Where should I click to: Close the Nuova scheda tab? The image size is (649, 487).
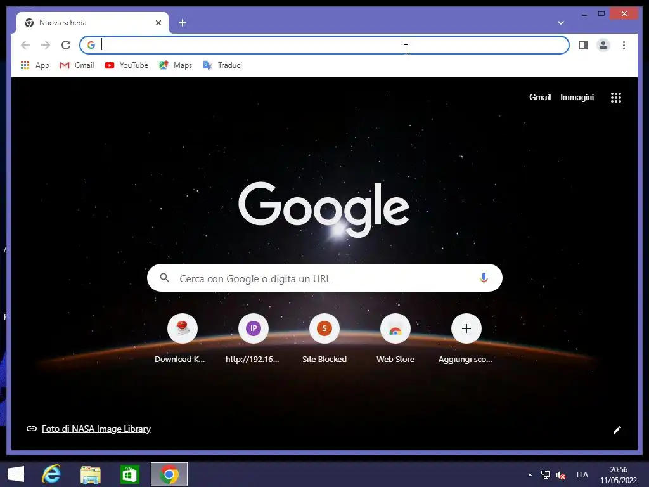pyautogui.click(x=158, y=23)
